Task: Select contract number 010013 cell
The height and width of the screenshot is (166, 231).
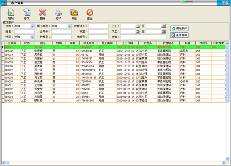Action: click(12, 93)
